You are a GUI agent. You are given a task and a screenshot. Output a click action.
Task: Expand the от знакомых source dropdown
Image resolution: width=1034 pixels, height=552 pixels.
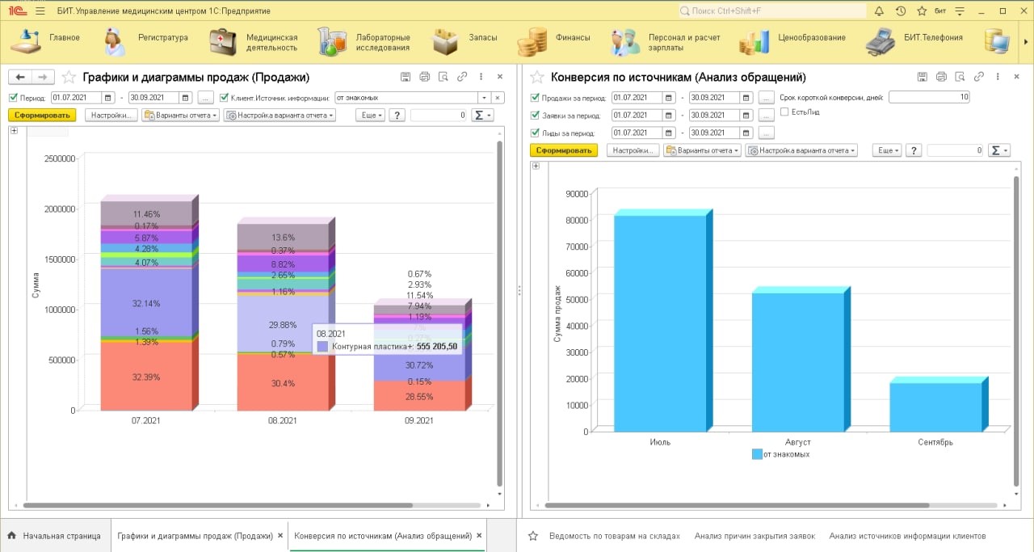pos(485,98)
